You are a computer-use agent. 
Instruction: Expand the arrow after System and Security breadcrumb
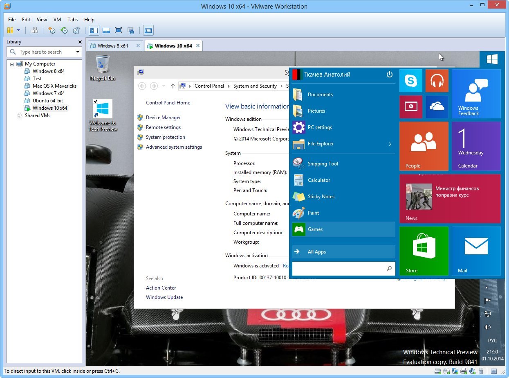[281, 86]
